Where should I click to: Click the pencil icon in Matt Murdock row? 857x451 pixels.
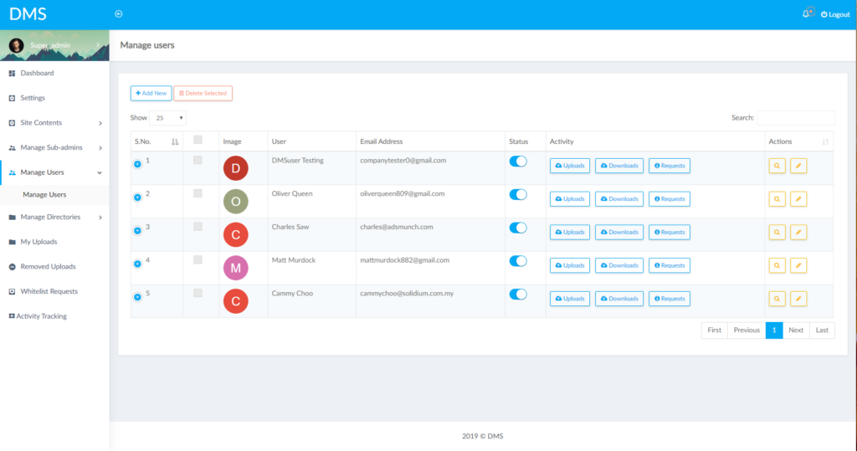(798, 266)
